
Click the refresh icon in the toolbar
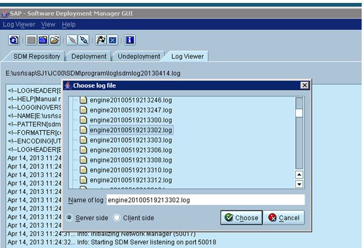tap(14, 40)
